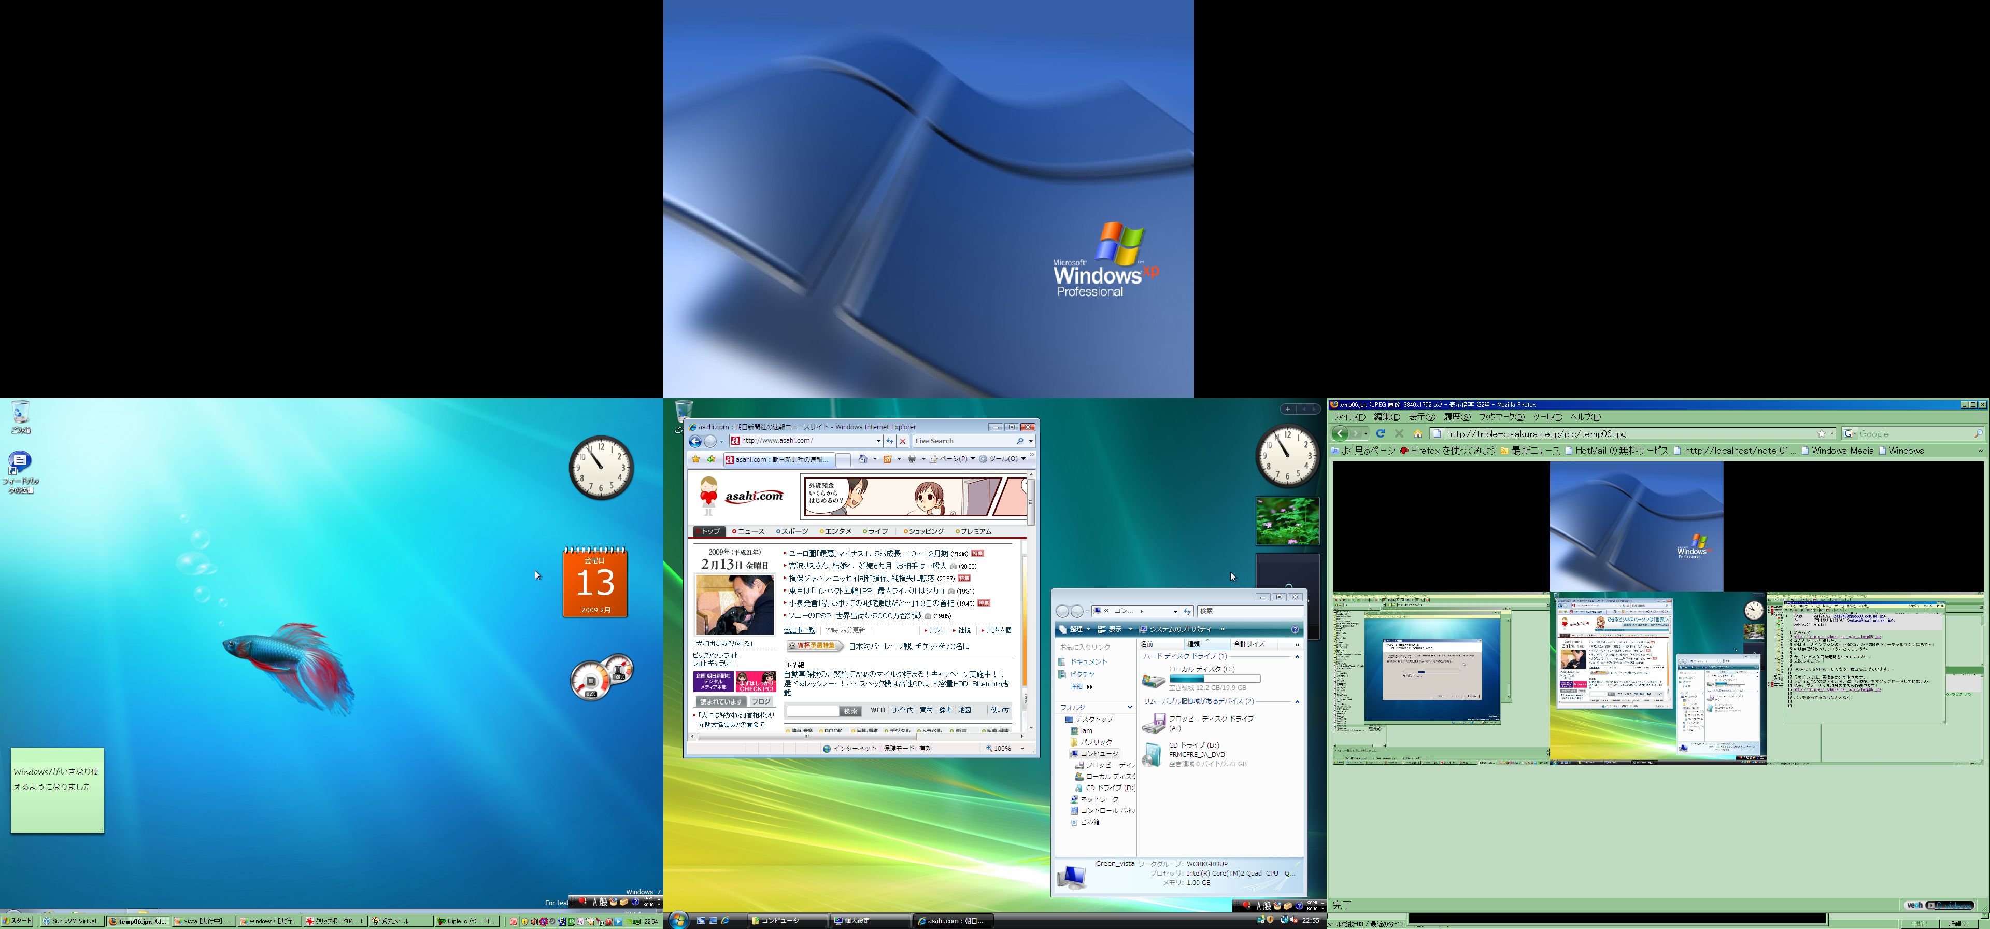Click HotMail の無料サービス bookmark in Firefox
The image size is (1990, 929).
tap(1616, 451)
